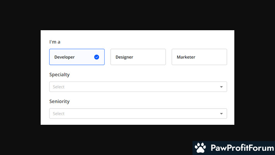Click the Specialty dropdown arrow
Viewport: 275px width, 155px height.
[221, 87]
